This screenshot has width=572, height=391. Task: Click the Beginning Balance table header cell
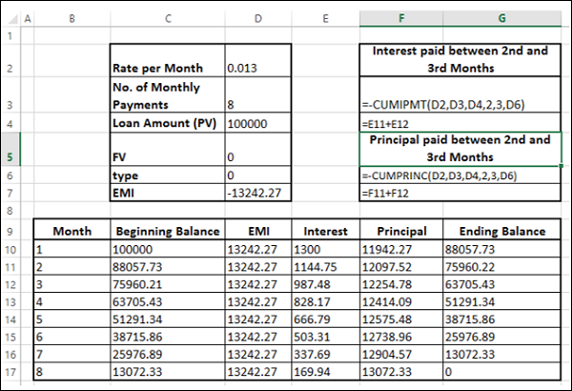[x=167, y=231]
